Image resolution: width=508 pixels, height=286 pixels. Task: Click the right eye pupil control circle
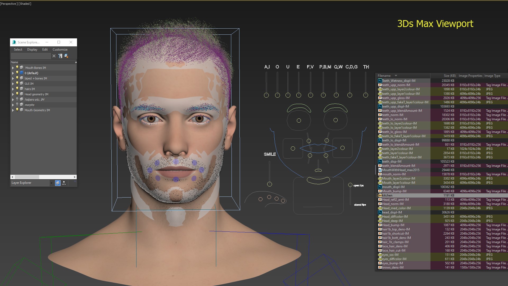coord(335,120)
